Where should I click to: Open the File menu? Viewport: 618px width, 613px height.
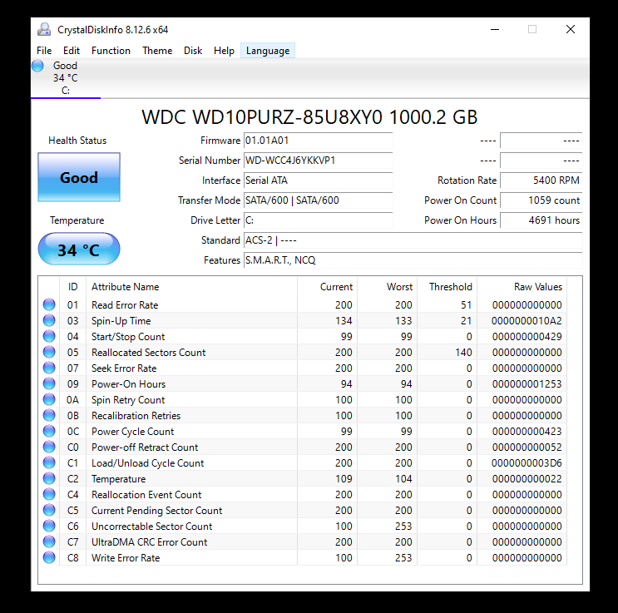(x=44, y=51)
